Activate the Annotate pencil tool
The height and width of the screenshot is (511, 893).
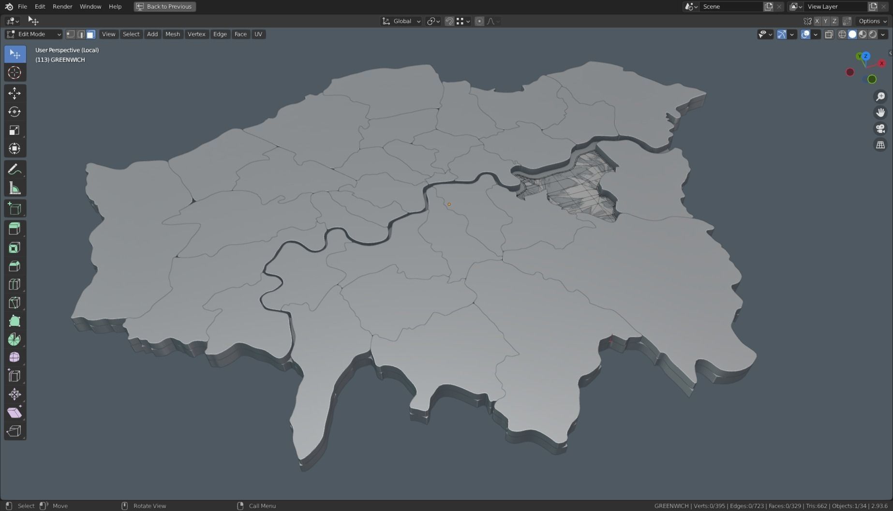[15, 170]
